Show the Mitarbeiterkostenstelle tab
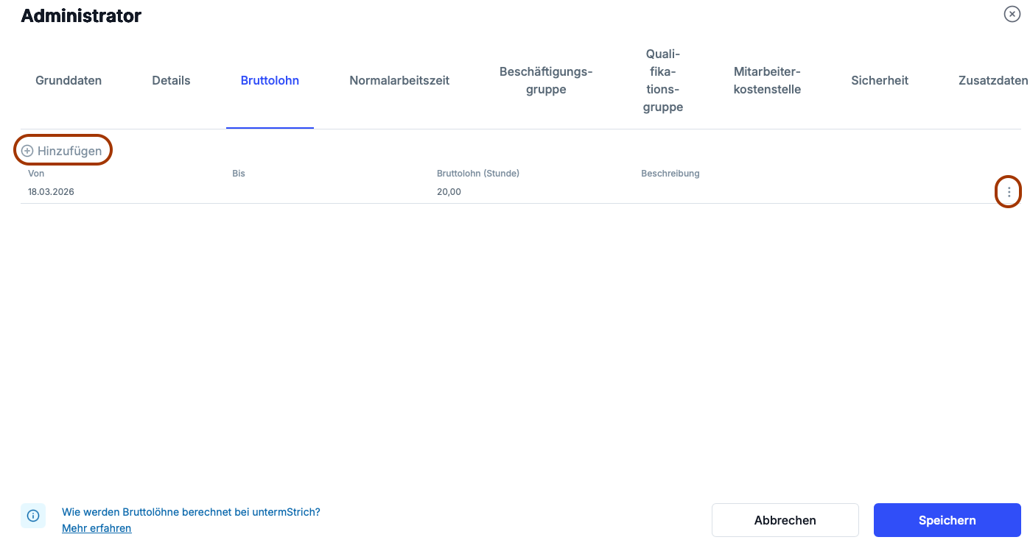This screenshot has width=1030, height=551. coord(767,81)
